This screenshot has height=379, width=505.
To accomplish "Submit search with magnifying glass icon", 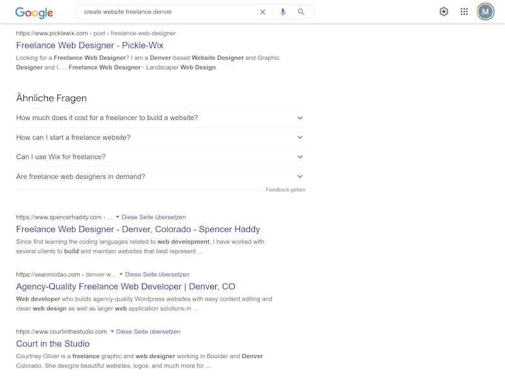I will [x=301, y=12].
